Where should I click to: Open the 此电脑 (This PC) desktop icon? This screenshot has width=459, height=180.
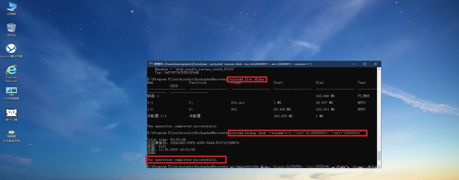pos(11,8)
